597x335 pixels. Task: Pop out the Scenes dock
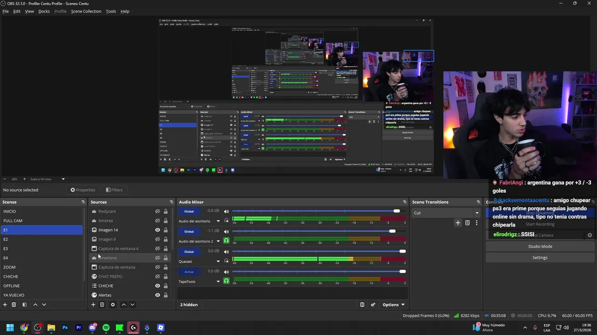coord(83,202)
